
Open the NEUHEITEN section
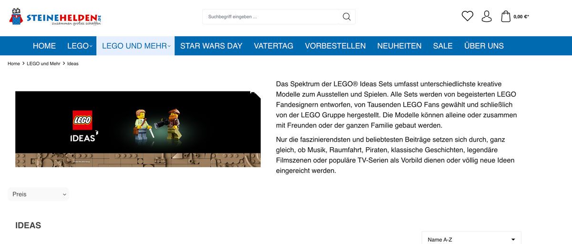(399, 46)
